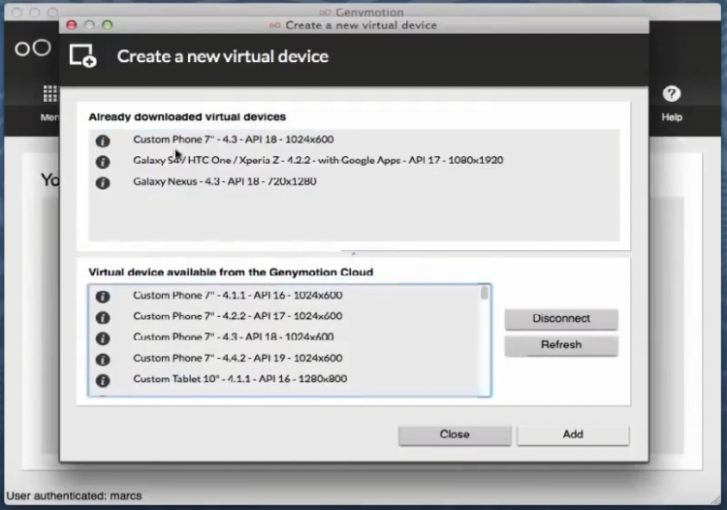727x510 pixels.
Task: Click info icon for cloud Custom Phone 4.1.1
Action: 102,297
